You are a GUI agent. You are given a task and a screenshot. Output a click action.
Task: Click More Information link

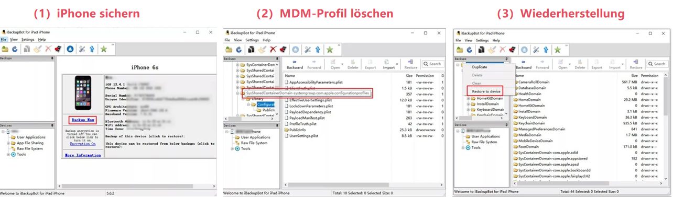(82, 155)
